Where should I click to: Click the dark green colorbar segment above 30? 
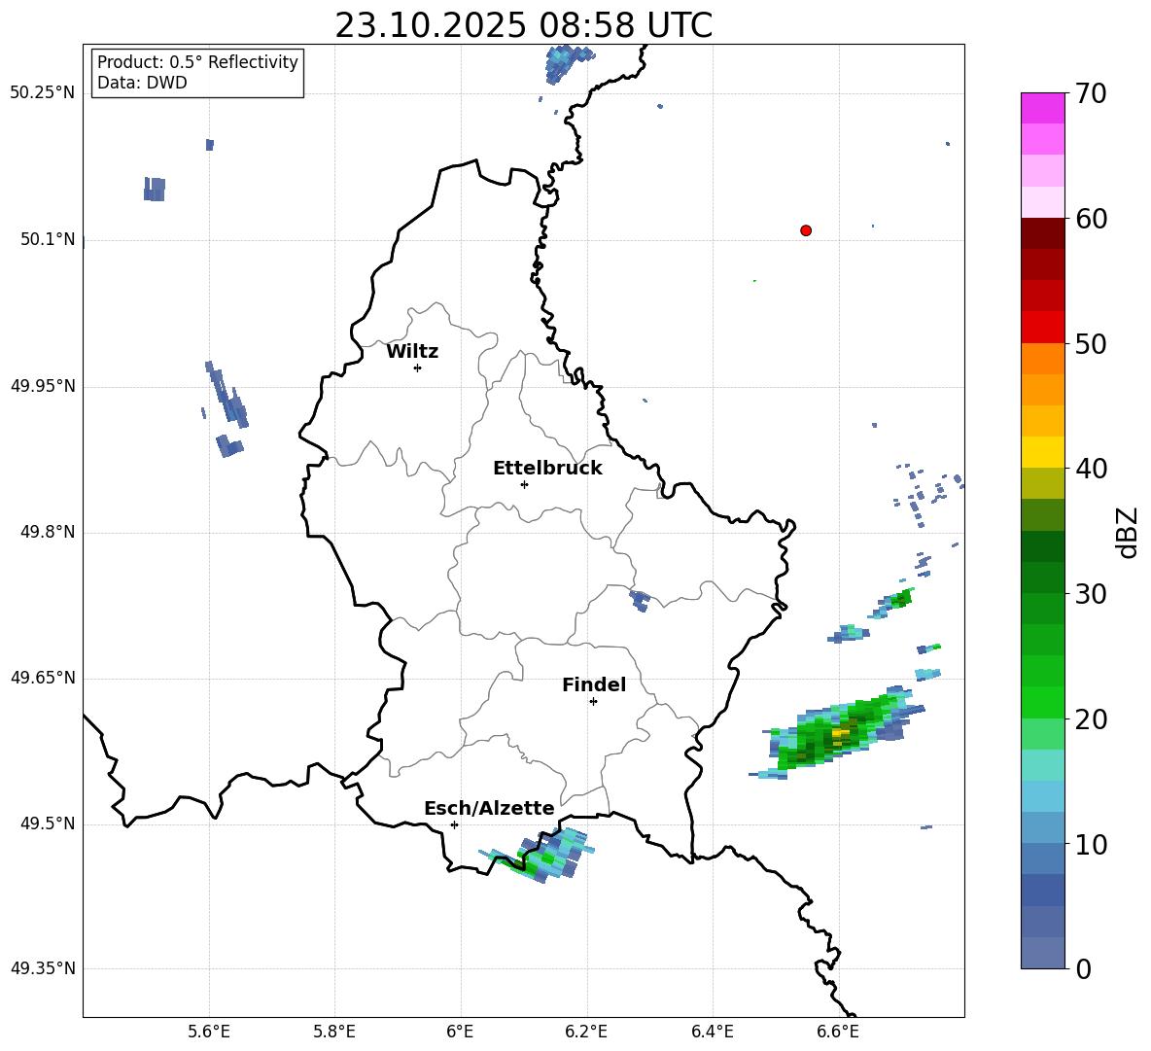tap(1042, 578)
